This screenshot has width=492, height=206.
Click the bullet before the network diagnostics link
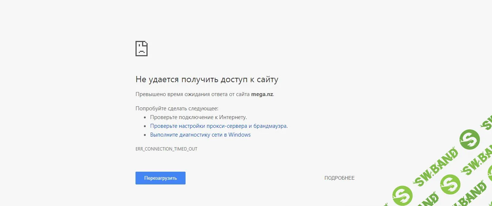tap(145, 135)
